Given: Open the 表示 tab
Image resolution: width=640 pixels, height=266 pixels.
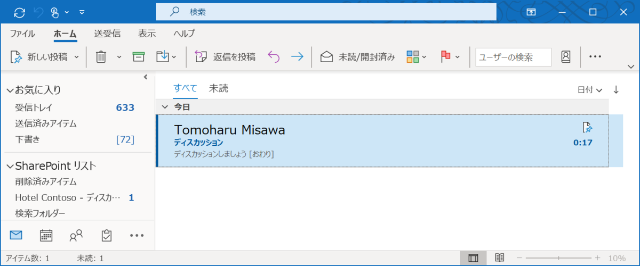Looking at the screenshot, I should coord(147,34).
